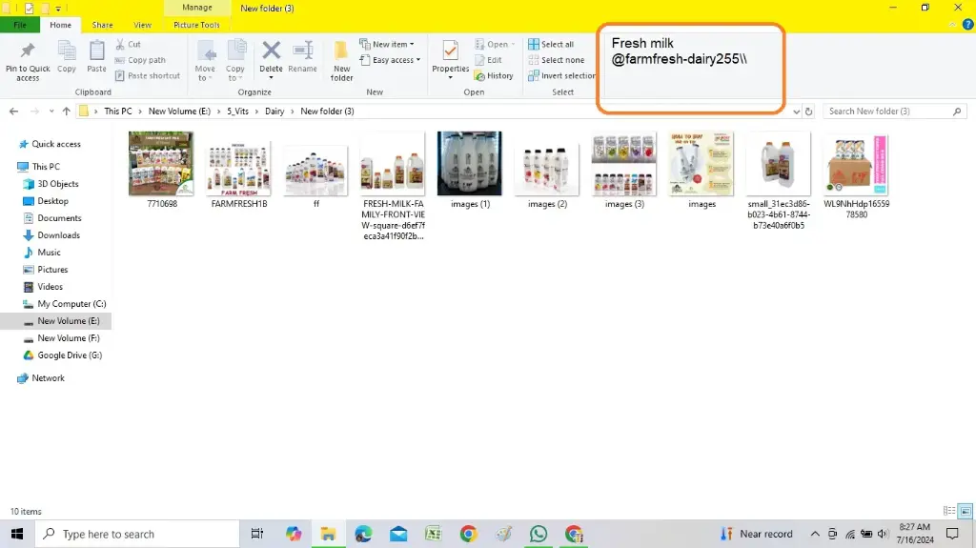Select Videos in navigation pane

coord(43,287)
